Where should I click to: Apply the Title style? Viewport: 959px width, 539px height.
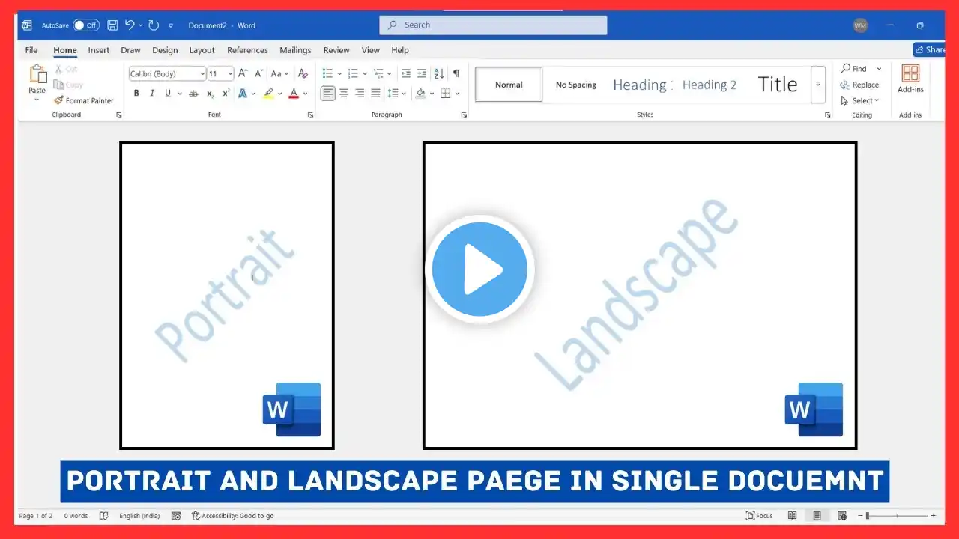tap(778, 85)
